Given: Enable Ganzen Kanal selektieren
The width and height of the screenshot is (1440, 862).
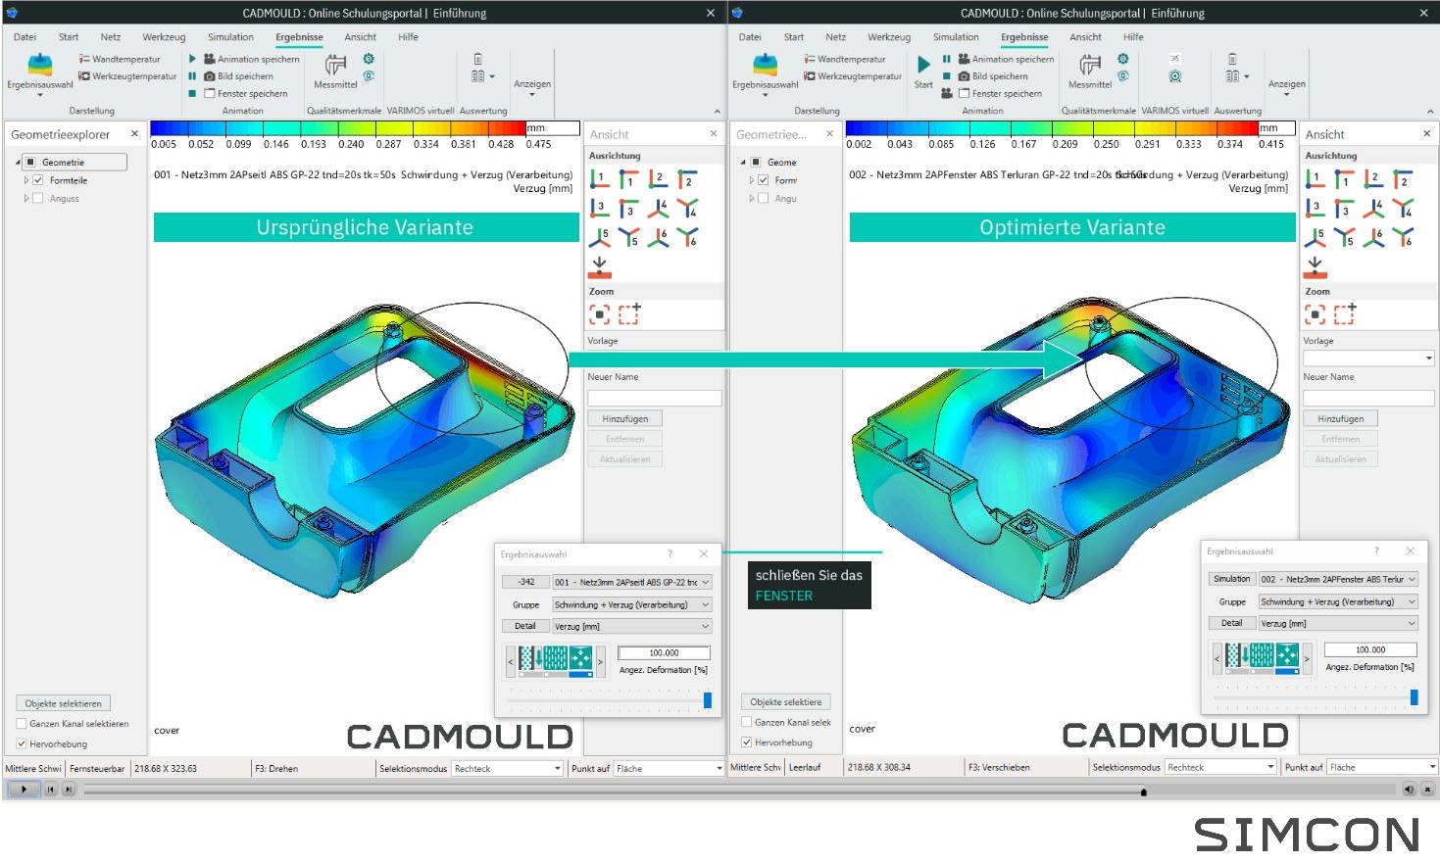Looking at the screenshot, I should click(21, 723).
